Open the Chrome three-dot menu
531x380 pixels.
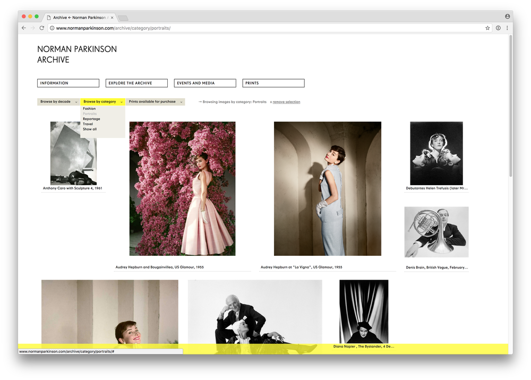pos(507,28)
